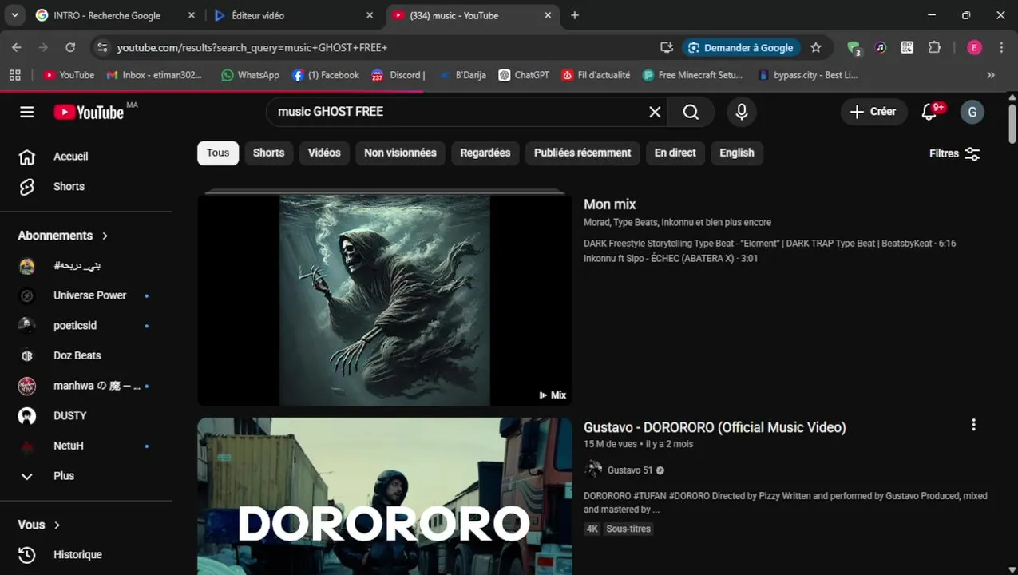
Task: Select the Publiées récemment filter chip
Action: 582,153
